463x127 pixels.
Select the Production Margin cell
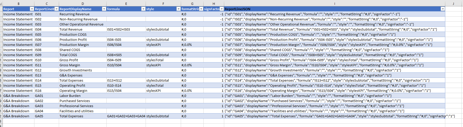tap(83, 45)
